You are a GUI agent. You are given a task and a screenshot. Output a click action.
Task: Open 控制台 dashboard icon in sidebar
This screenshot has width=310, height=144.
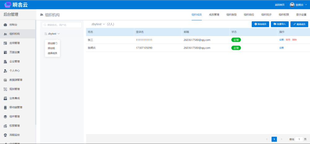tap(5, 25)
